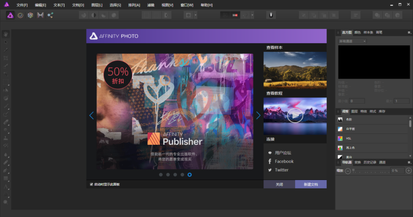Expand the snapping options dropdown arrow
Screen dimensions: 413x217
click(x=252, y=15)
